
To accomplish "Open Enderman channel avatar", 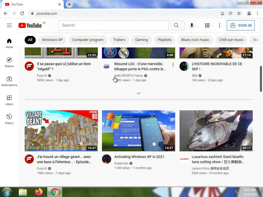I will click(x=107, y=159).
